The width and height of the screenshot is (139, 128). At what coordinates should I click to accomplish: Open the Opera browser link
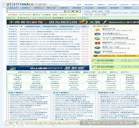pyautogui.click(x=55, y=81)
